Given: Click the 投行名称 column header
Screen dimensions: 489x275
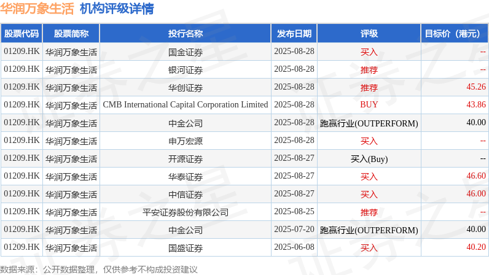Looking at the screenshot, I should pos(186,33).
